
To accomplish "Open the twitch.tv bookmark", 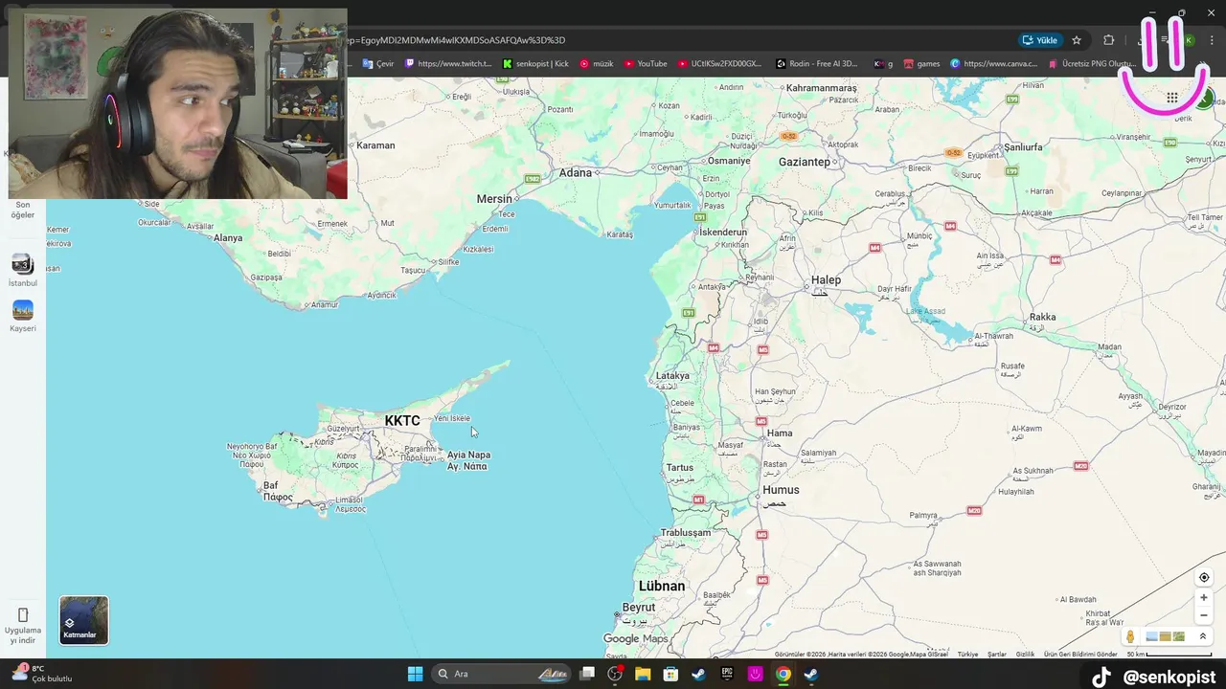I will coord(448,64).
